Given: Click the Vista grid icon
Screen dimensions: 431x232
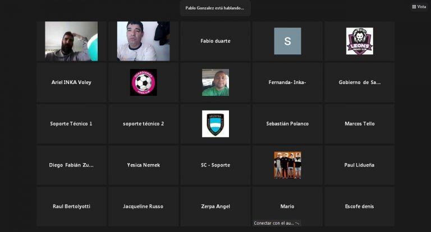Looking at the screenshot, I should point(414,7).
